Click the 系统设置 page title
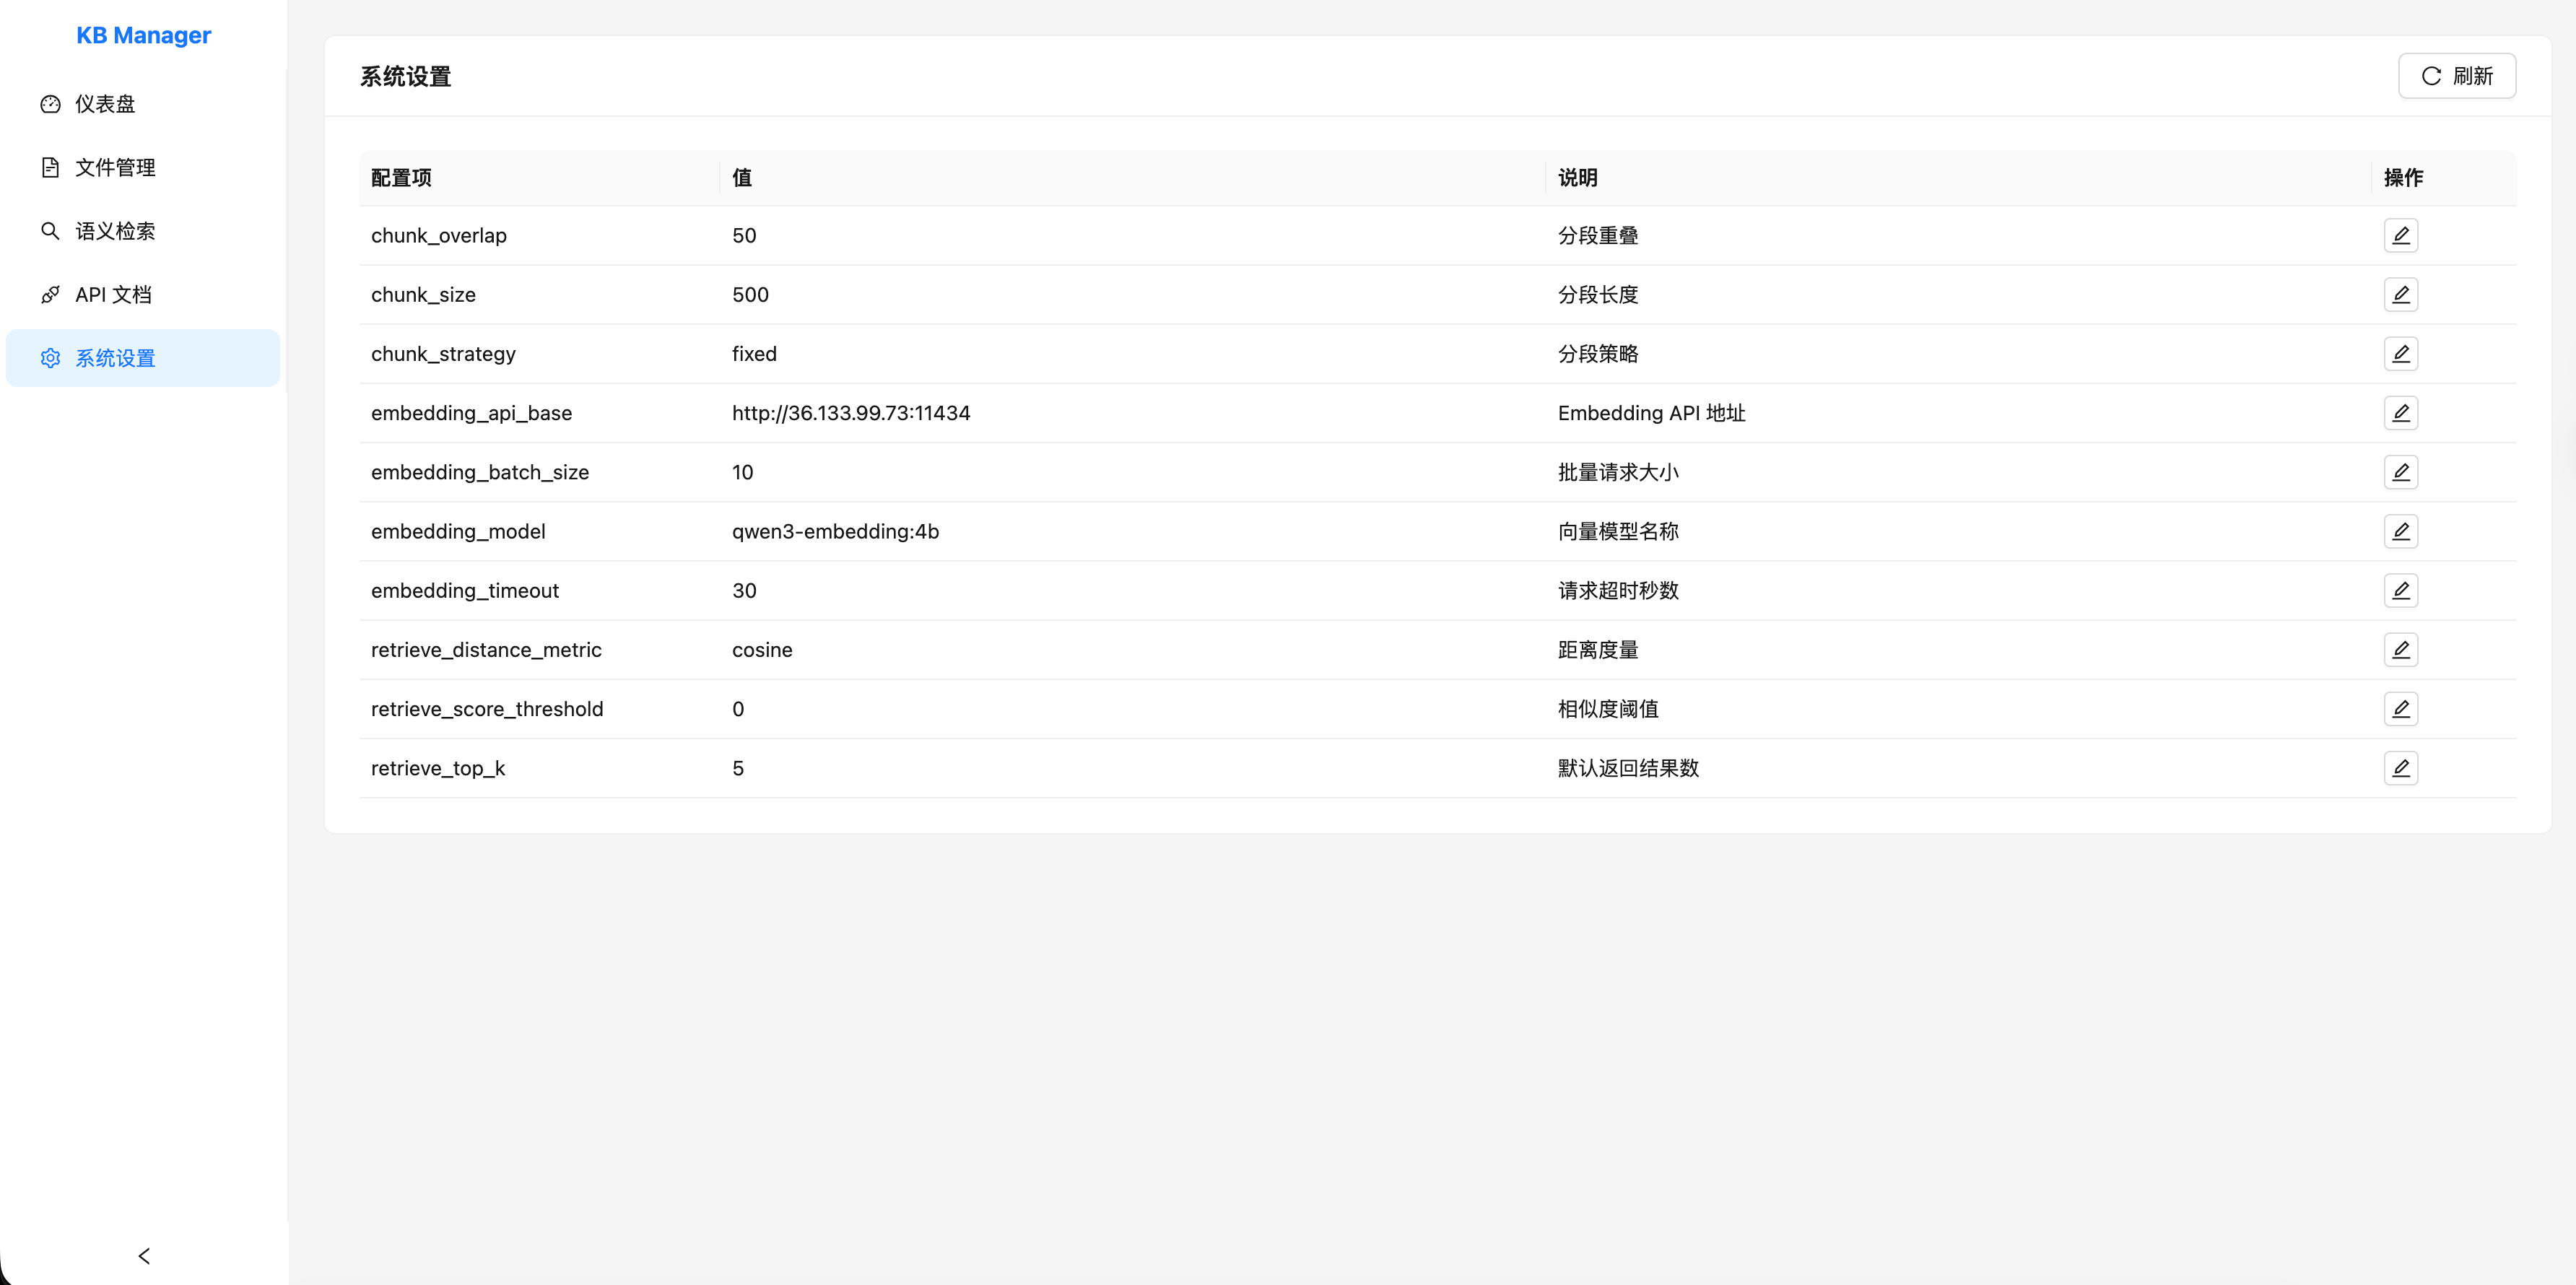2576x1285 pixels. click(x=405, y=77)
